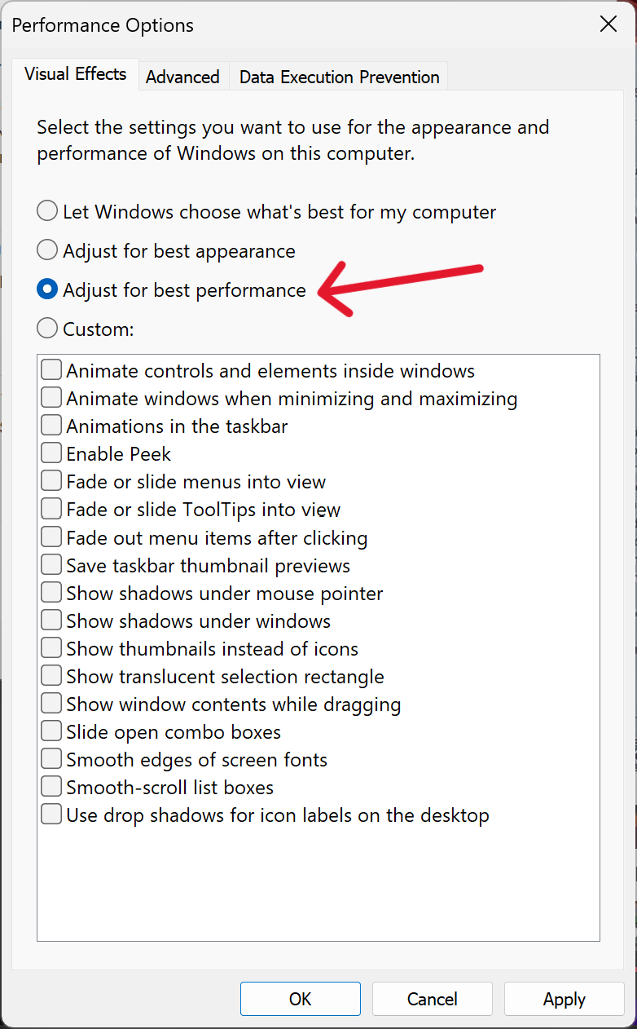Screen dimensions: 637x1029
Task: Click the Apply button
Action: tap(564, 999)
